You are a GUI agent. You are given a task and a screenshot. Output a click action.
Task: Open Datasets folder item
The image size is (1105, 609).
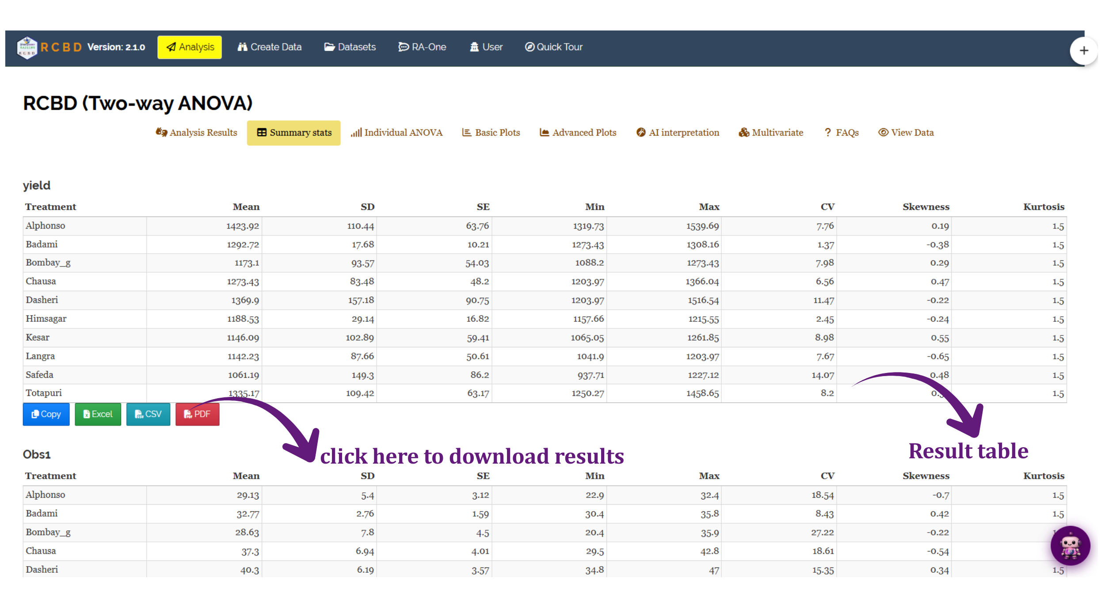pyautogui.click(x=350, y=47)
